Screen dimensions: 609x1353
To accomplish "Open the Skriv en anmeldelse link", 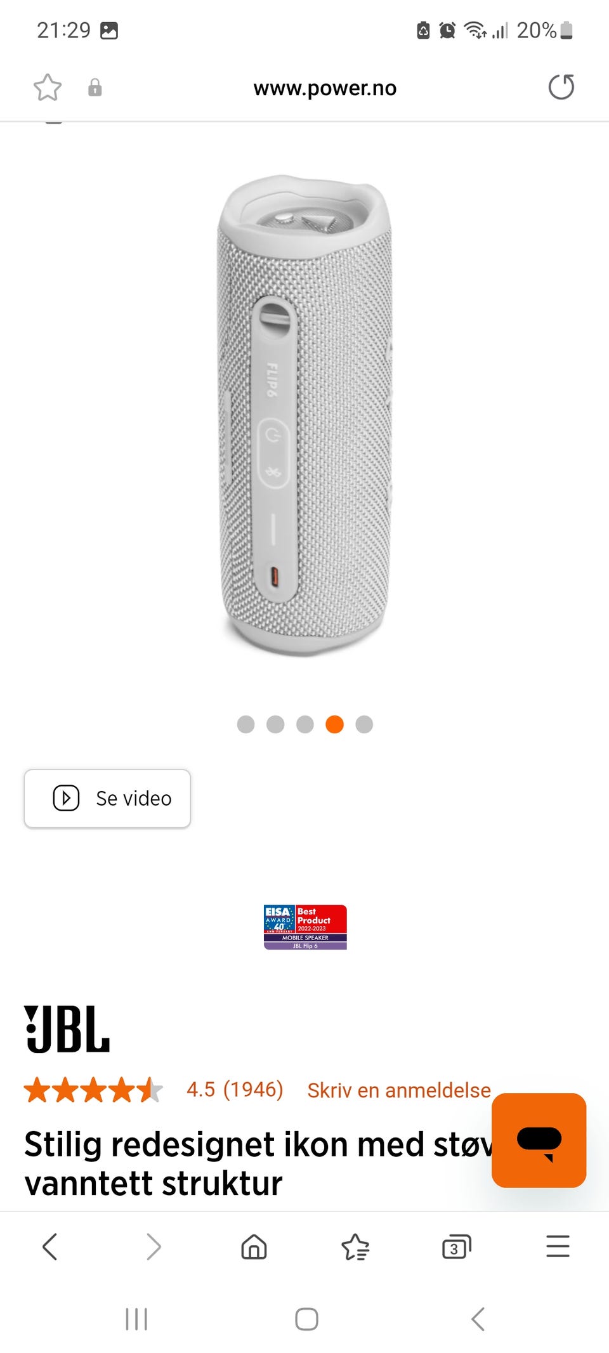I will [x=399, y=1090].
